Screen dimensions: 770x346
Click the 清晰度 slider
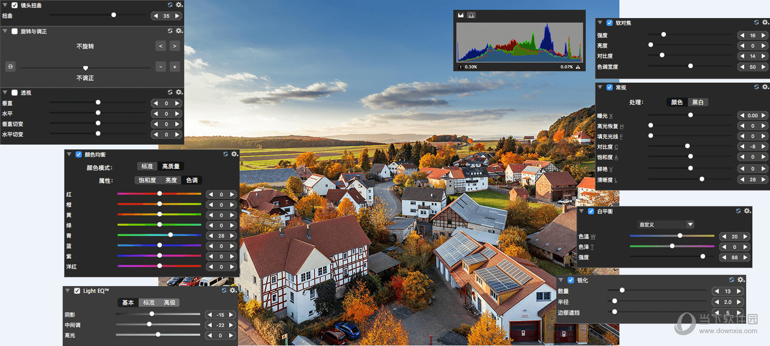point(691,179)
